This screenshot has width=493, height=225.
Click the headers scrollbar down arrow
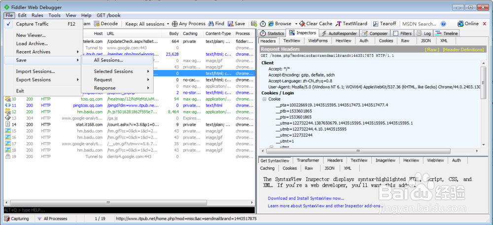[484, 145]
